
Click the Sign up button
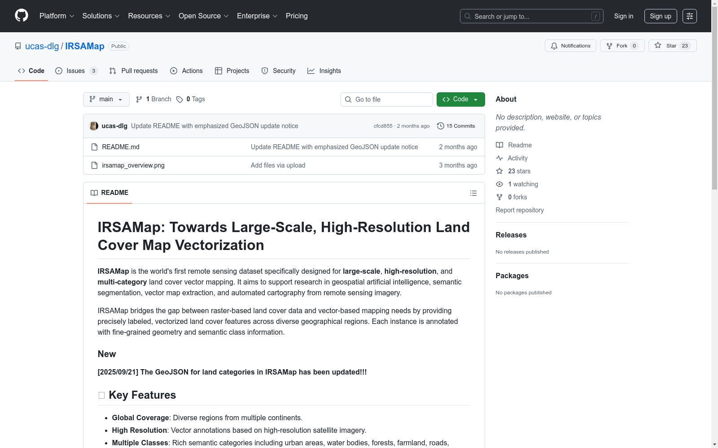(661, 16)
